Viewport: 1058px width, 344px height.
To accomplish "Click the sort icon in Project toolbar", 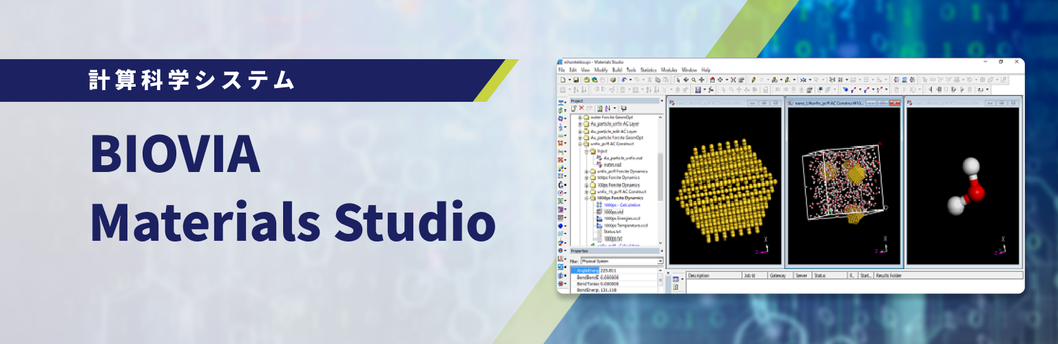I will click(608, 108).
